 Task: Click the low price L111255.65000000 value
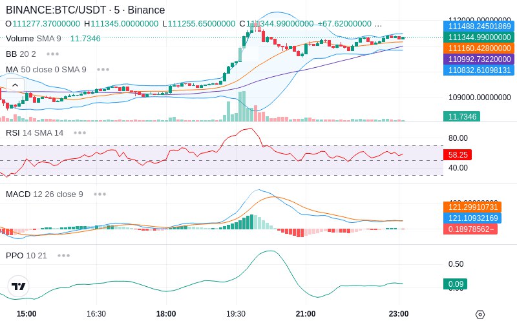tap(199, 24)
